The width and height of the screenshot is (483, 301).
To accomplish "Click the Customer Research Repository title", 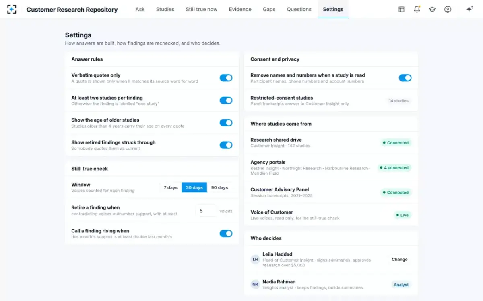I will (x=72, y=10).
